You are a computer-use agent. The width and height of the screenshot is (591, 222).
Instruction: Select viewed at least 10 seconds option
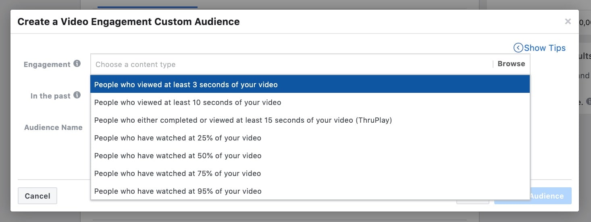click(310, 103)
